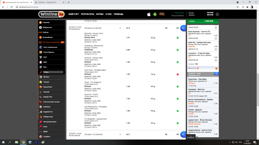Screen dimensions: 259x145
Task: Open Windows Start menu
Action: 3,142
